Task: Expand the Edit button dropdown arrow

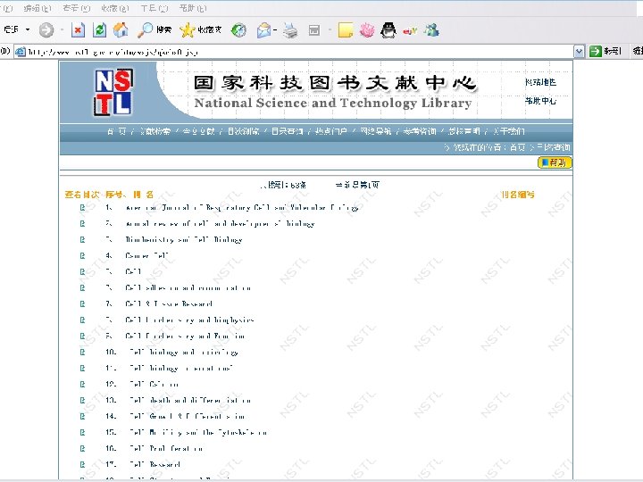Action: point(330,30)
